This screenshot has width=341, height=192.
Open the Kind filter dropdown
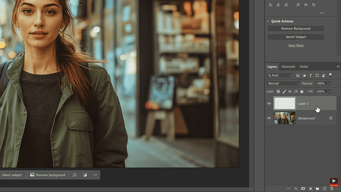[280, 76]
